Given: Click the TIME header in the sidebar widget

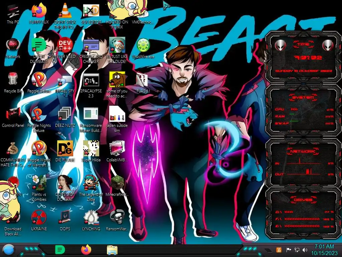Looking at the screenshot, I should pyautogui.click(x=303, y=45).
